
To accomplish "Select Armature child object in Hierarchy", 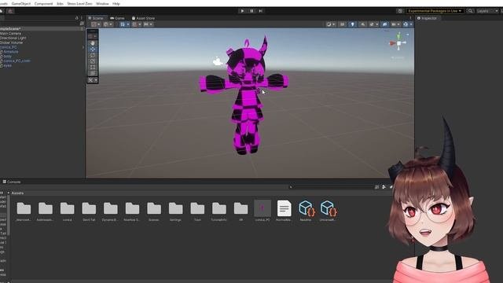I will 11,52.
